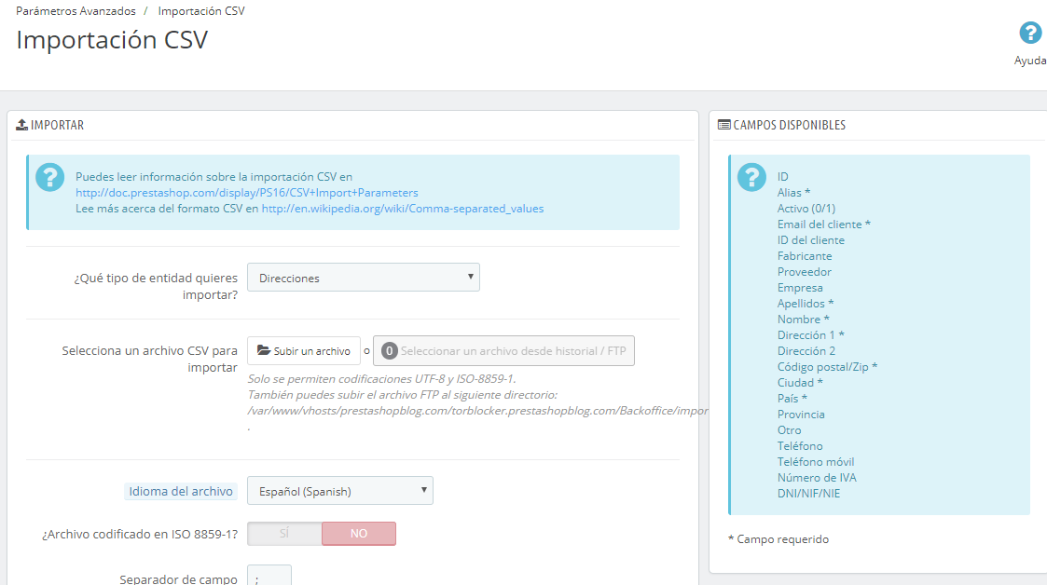The height and width of the screenshot is (585, 1047).
Task: Click the Otro field entry
Action: tap(790, 430)
